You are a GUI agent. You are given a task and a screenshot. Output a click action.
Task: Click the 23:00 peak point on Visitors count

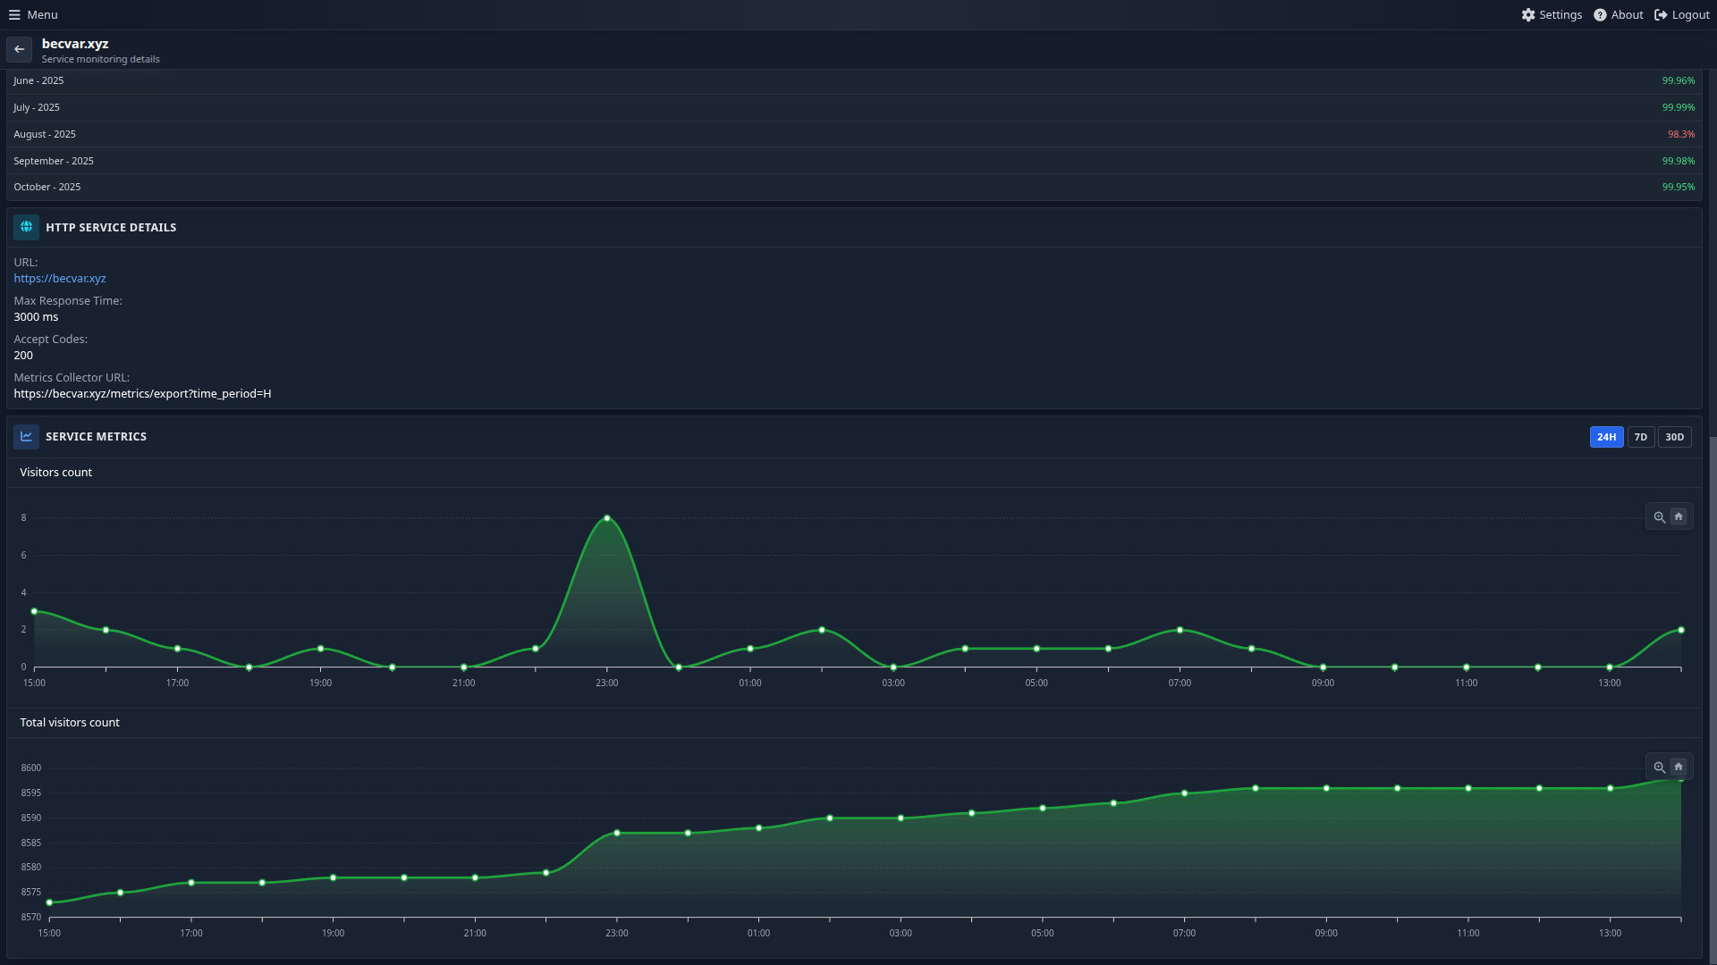tap(606, 516)
